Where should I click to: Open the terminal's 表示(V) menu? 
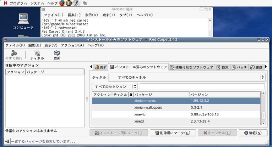point(91,15)
